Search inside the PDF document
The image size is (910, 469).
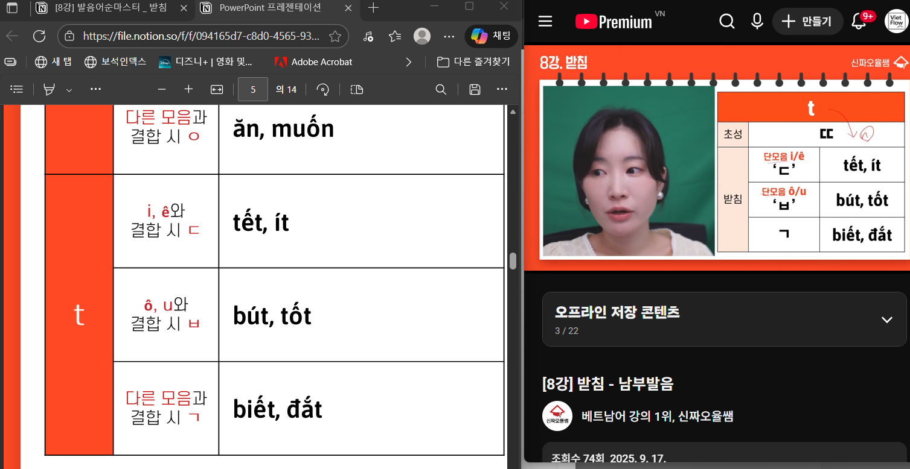point(441,89)
